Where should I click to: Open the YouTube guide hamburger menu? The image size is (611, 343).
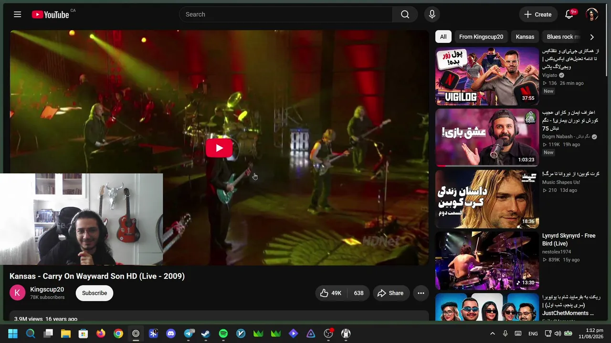pos(18,14)
